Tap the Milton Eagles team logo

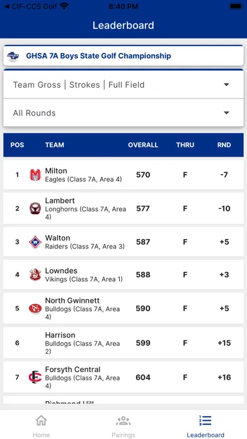tap(35, 175)
